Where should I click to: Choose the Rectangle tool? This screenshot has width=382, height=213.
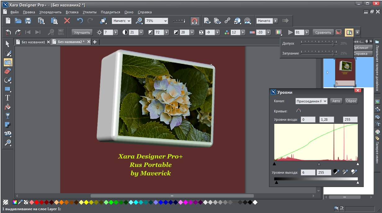[8, 89]
